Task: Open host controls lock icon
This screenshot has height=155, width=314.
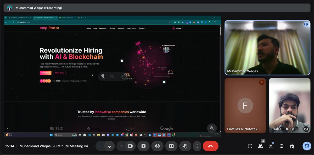Action: tap(292, 146)
